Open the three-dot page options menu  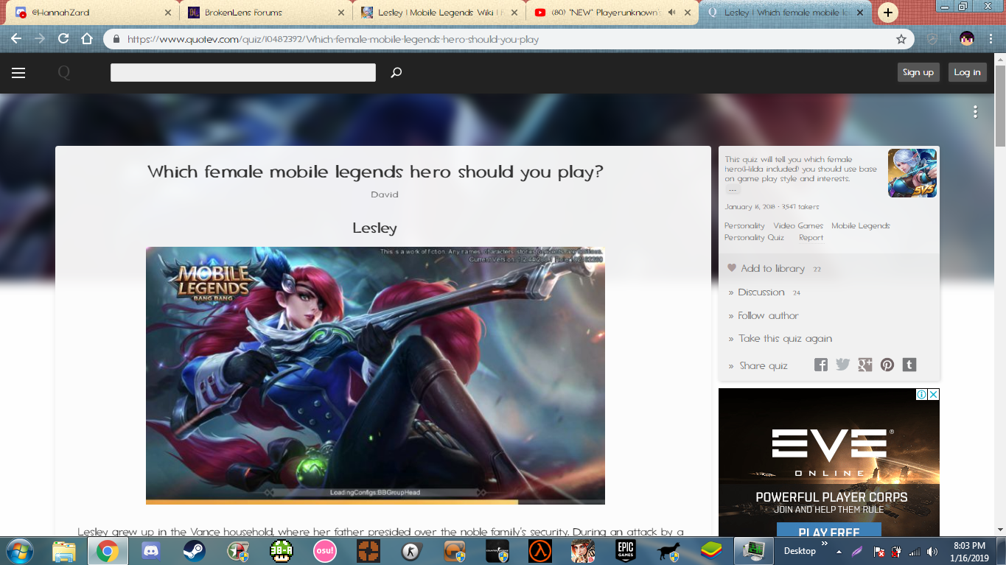[975, 112]
